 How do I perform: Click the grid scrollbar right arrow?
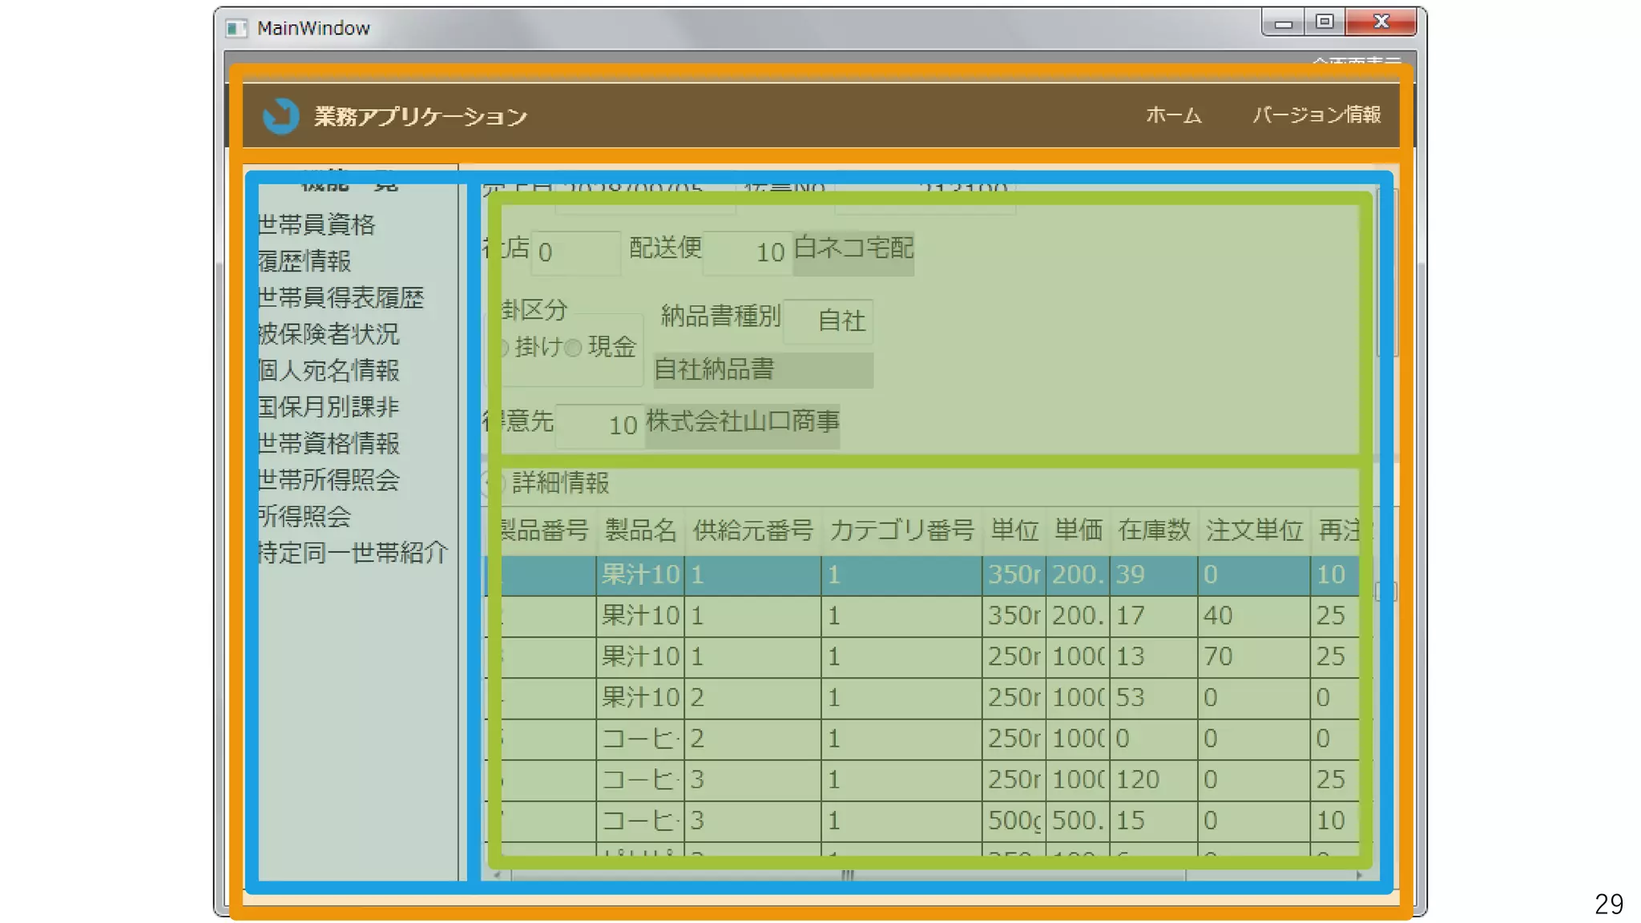coord(1359,876)
